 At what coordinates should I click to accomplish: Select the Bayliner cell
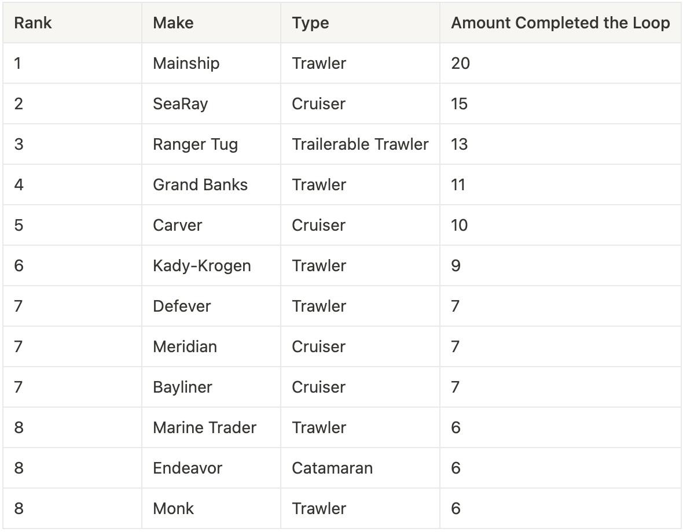[x=182, y=387]
